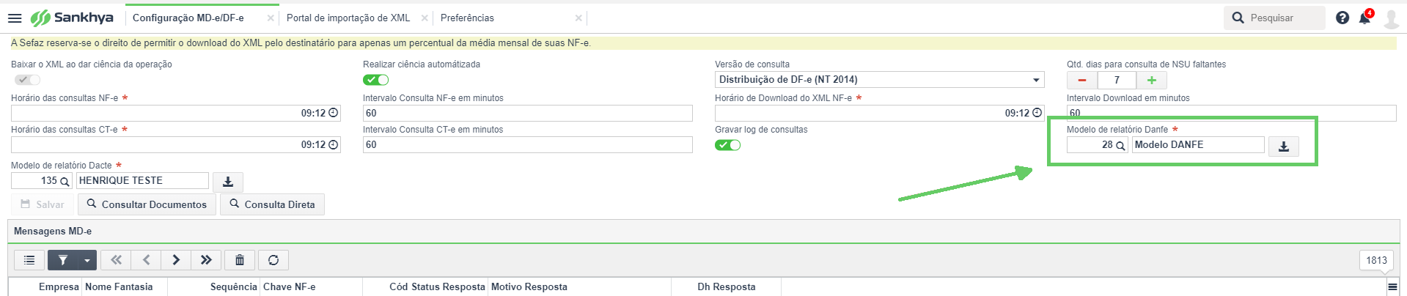Screen dimensions: 1407x296
Task: Click the Pesquisar search field
Action: [1274, 18]
